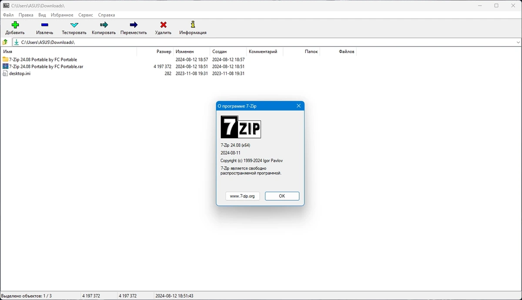Click the address path field C:\Users\ASUS\Downloads\
This screenshot has height=300, width=522.
[268, 42]
